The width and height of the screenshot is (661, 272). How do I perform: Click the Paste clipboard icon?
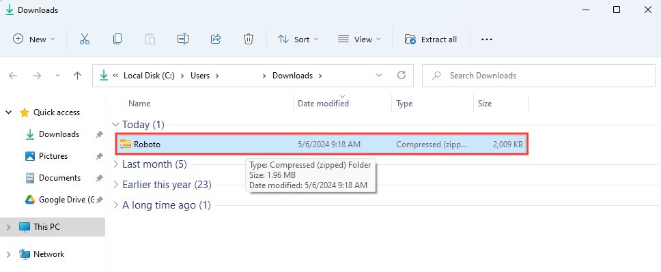click(x=150, y=39)
